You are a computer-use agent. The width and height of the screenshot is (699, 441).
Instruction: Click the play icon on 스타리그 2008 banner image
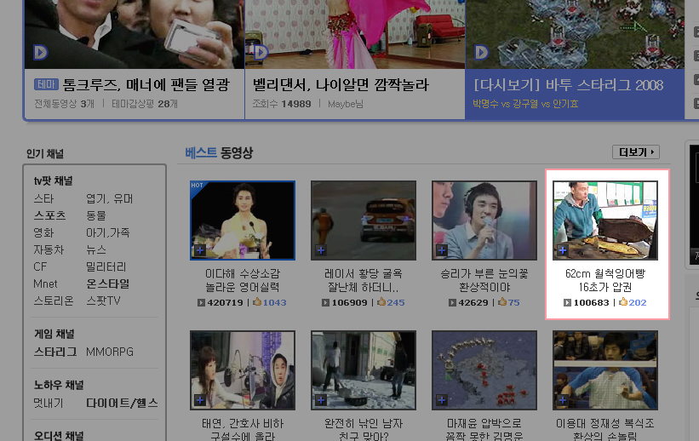click(x=481, y=53)
